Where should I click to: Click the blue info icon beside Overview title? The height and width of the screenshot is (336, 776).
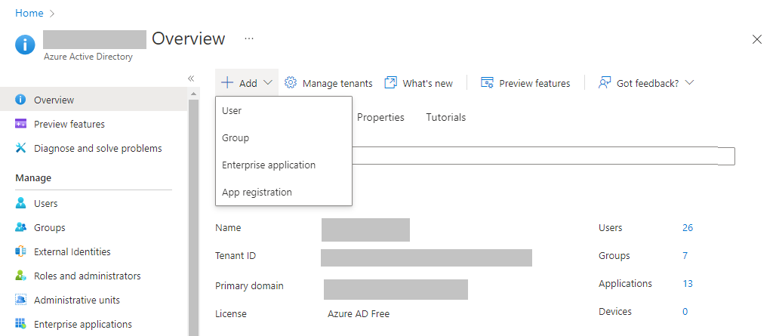click(x=25, y=45)
